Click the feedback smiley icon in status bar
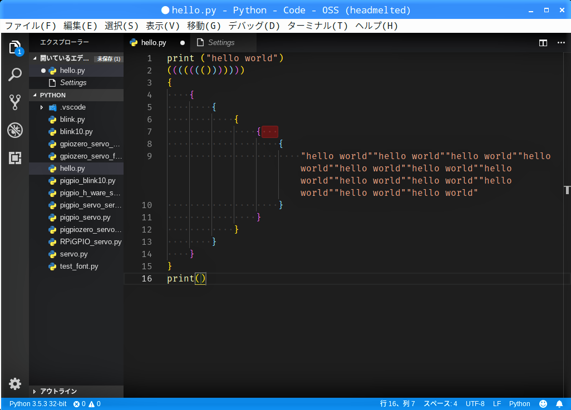Viewport: 571px width, 410px height. pyautogui.click(x=543, y=404)
